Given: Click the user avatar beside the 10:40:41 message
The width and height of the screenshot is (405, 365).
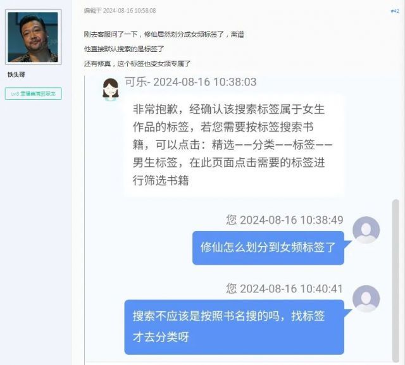Looking at the screenshot, I should [366, 299].
